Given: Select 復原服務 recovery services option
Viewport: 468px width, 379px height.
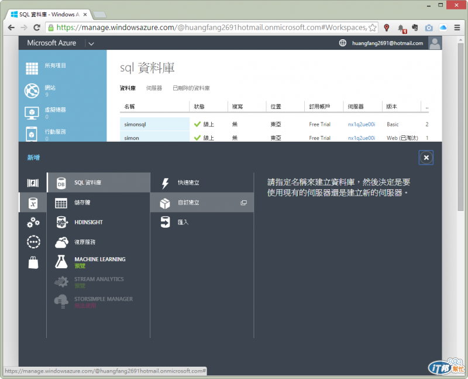Looking at the screenshot, I should tap(99, 242).
